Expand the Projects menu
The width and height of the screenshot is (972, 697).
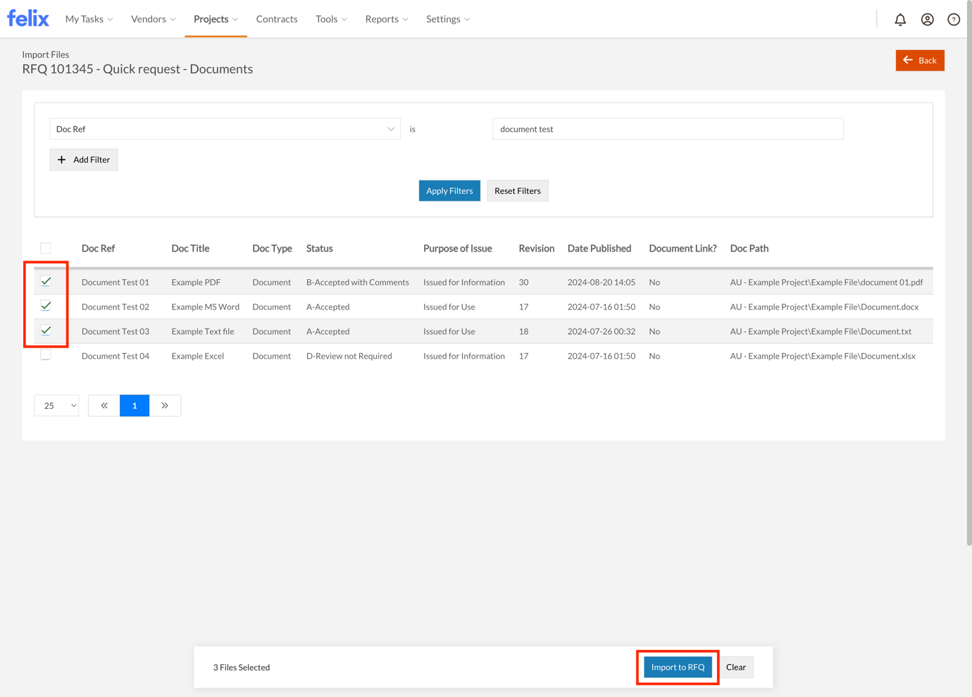(216, 19)
